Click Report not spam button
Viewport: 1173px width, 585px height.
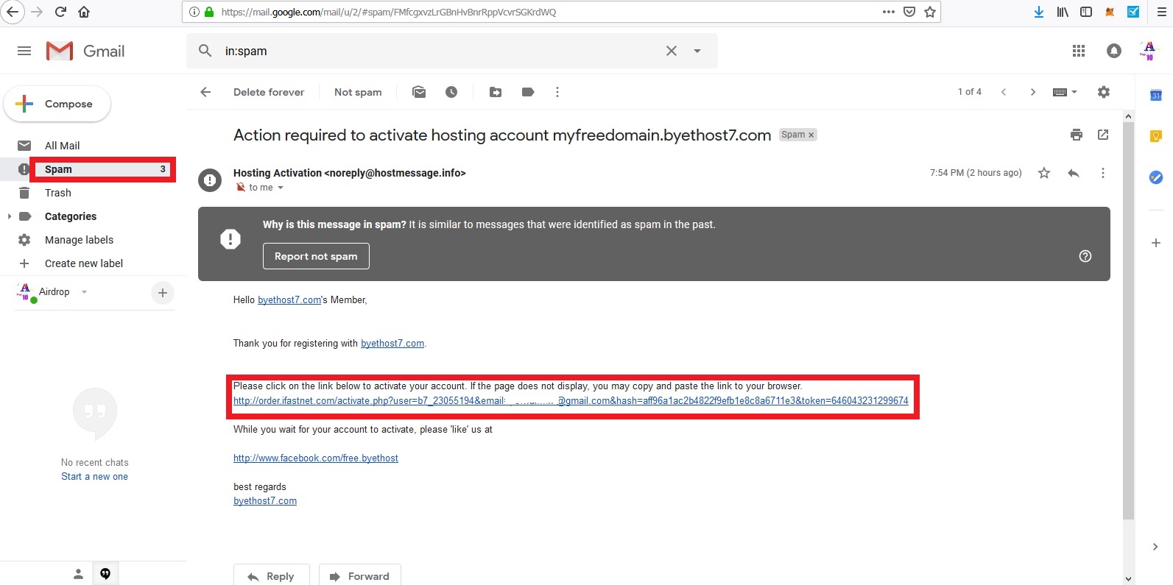316,256
